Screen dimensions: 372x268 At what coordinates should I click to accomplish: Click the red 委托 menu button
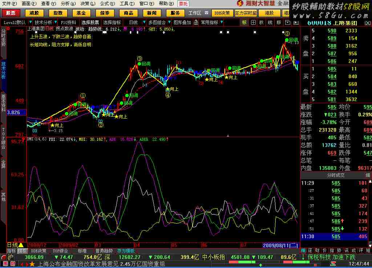183,4
